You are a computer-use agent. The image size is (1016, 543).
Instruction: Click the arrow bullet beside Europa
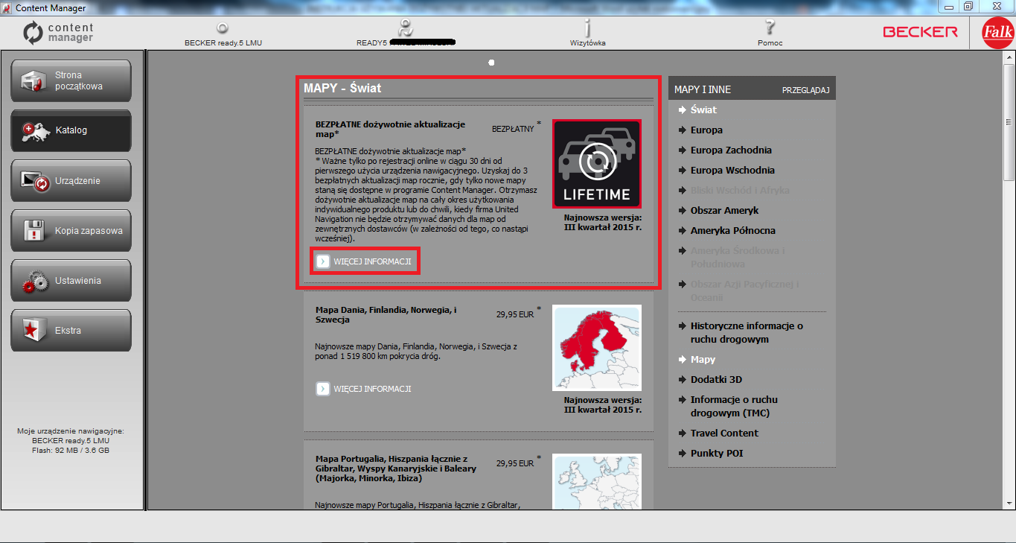[683, 130]
